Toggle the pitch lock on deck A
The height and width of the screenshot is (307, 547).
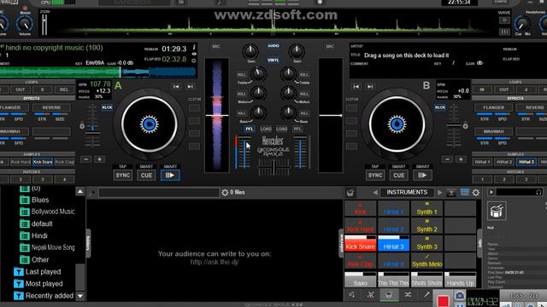click(82, 126)
